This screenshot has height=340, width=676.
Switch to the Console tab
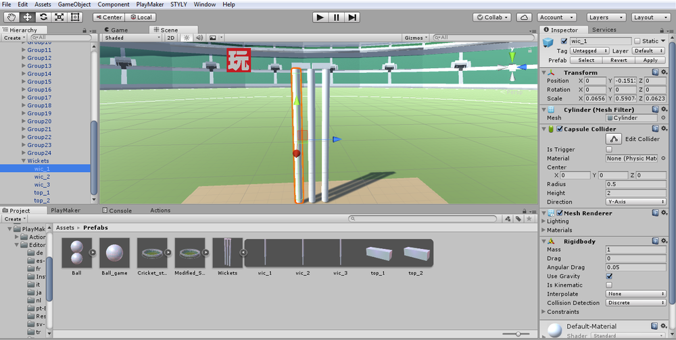point(117,210)
